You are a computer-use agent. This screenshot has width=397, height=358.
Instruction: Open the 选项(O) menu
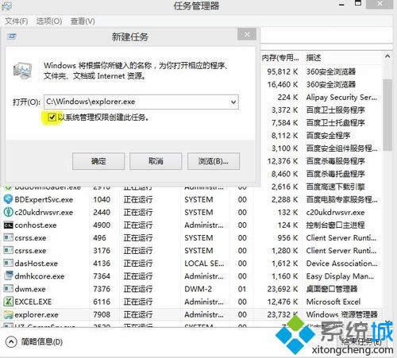49,21
